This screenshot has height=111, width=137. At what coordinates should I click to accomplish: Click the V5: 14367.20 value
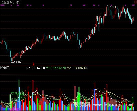(x=36, y=68)
